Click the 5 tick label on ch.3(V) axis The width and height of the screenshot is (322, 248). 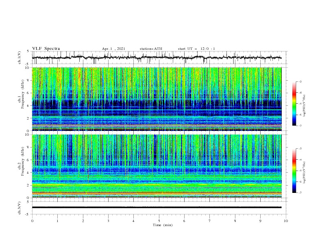tap(28, 201)
